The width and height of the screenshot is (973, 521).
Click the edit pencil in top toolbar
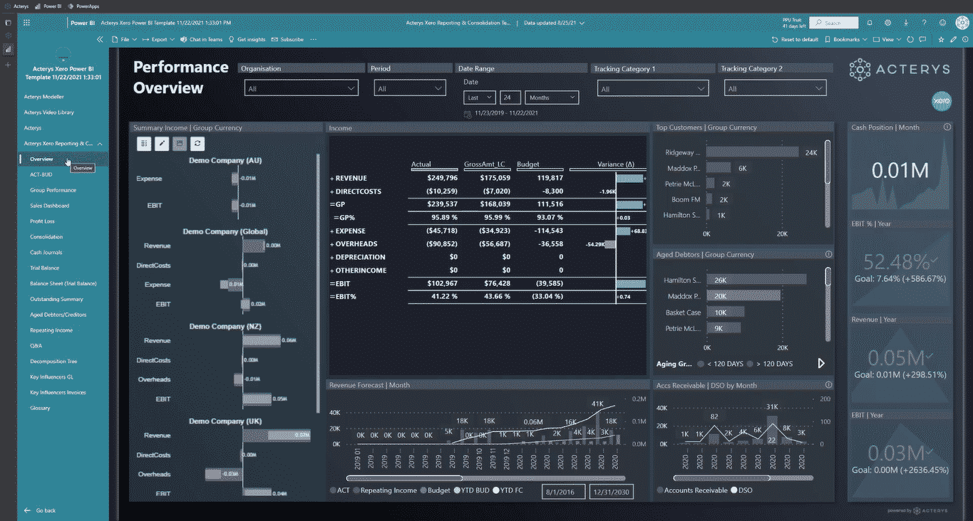click(x=954, y=40)
